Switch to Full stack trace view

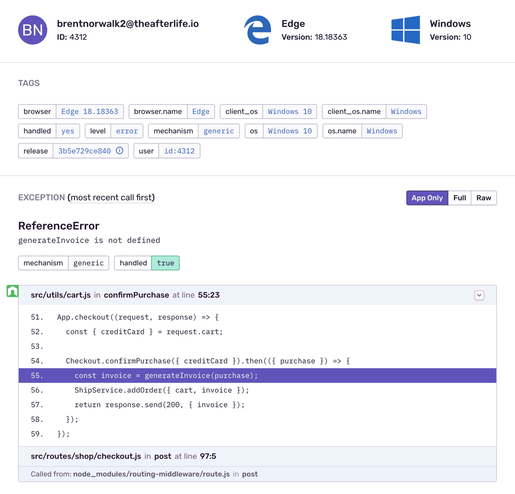pyautogui.click(x=459, y=198)
